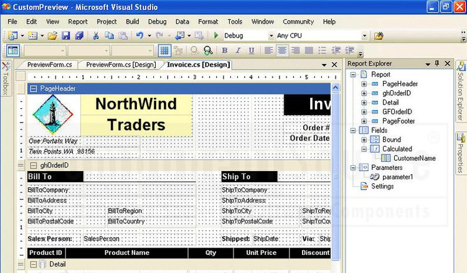The image size is (467, 273).
Task: Click the Settings icon in Report Explorer
Action: click(x=364, y=186)
